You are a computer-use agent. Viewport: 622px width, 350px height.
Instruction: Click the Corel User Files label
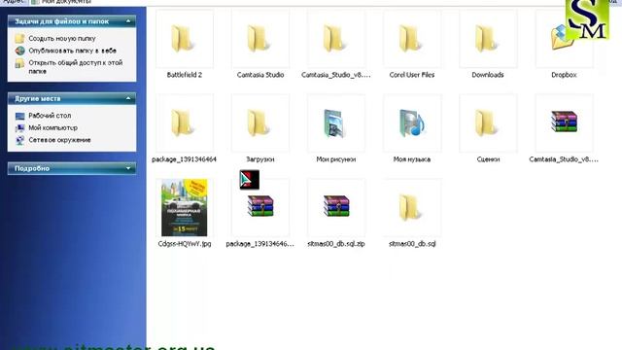(x=412, y=75)
